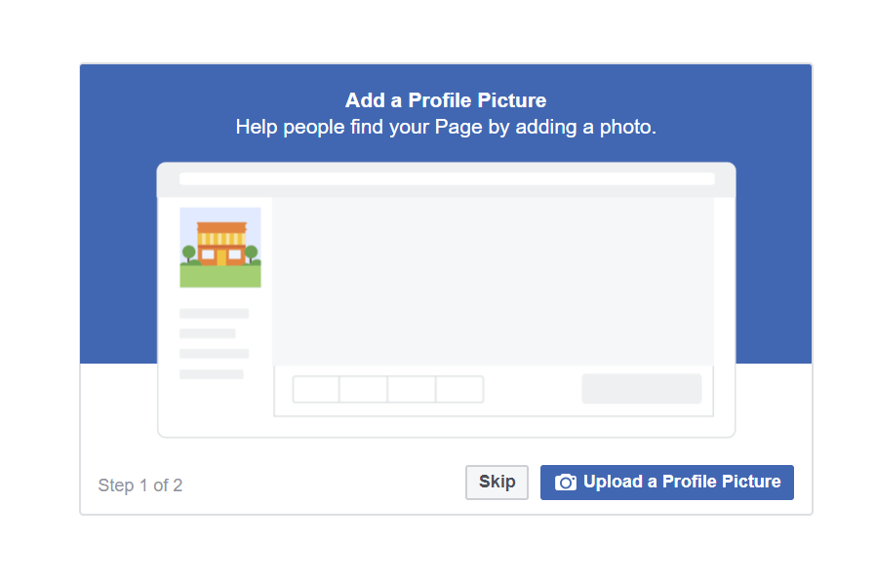Skip adding a profile picture
The height and width of the screenshot is (581, 876).
497,483
